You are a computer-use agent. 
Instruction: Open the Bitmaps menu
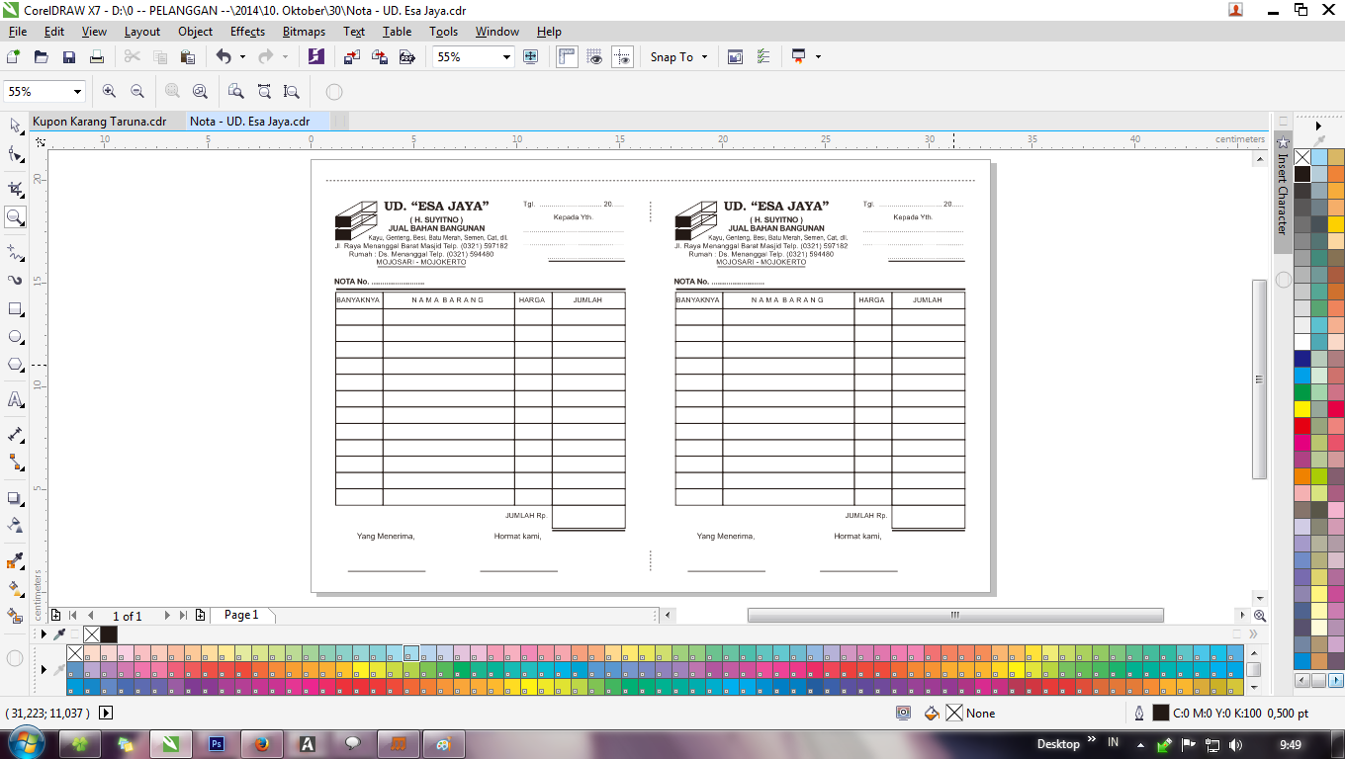(x=304, y=32)
